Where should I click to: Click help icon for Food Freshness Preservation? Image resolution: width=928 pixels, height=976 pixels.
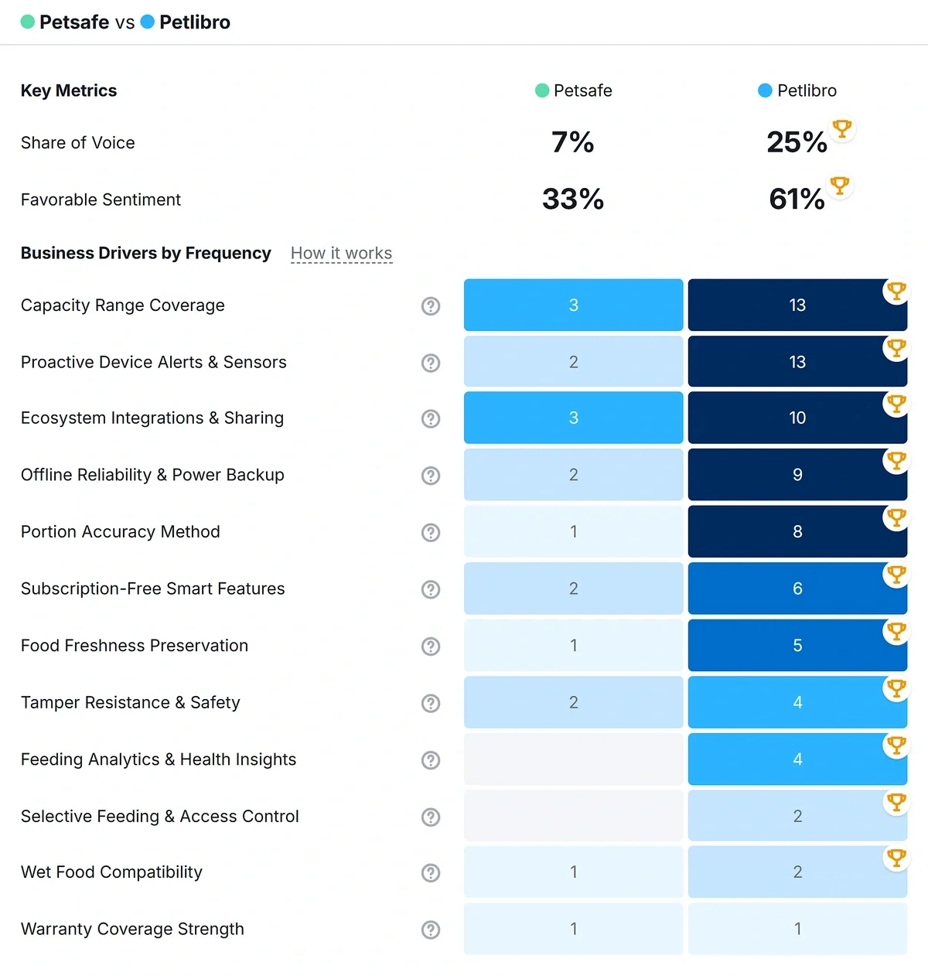(431, 647)
